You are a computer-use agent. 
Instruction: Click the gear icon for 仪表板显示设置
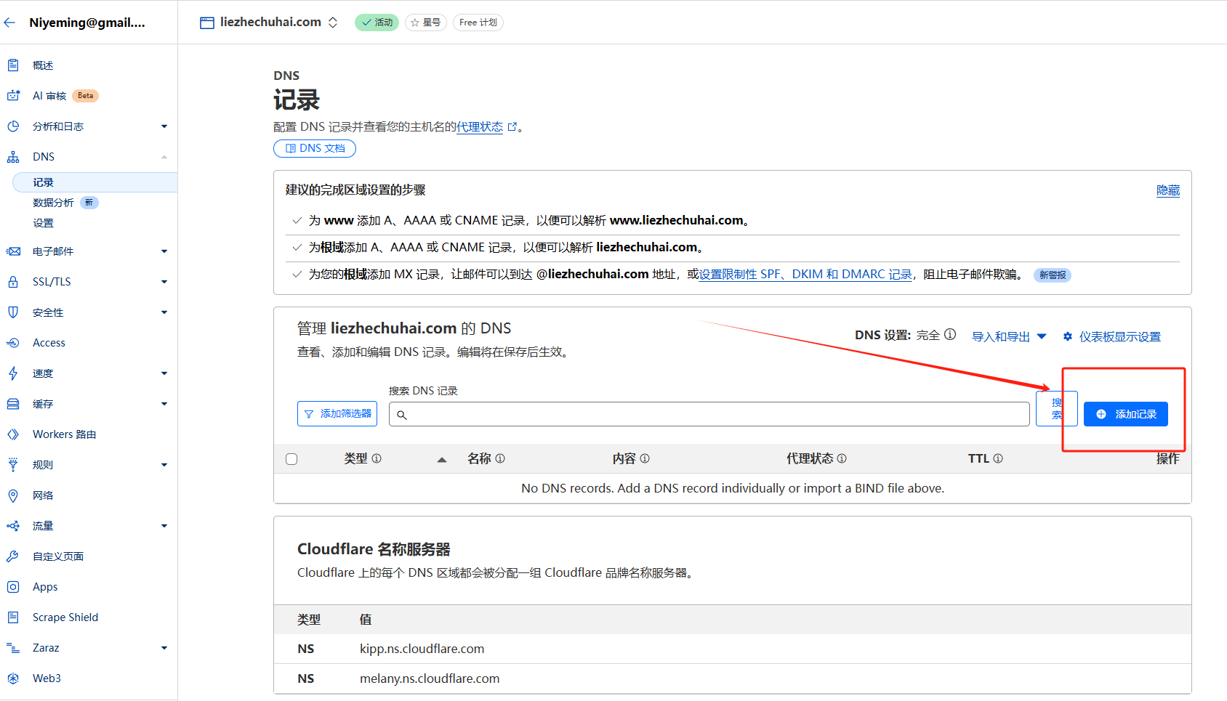[x=1068, y=336]
